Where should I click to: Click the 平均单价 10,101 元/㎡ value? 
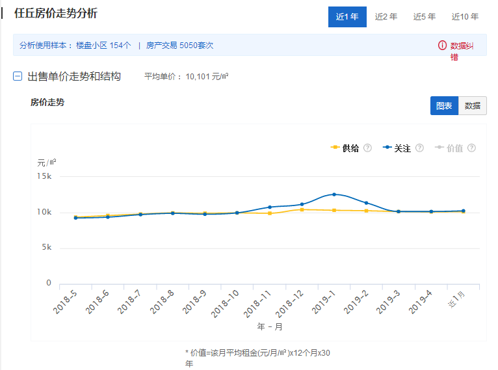click(187, 77)
